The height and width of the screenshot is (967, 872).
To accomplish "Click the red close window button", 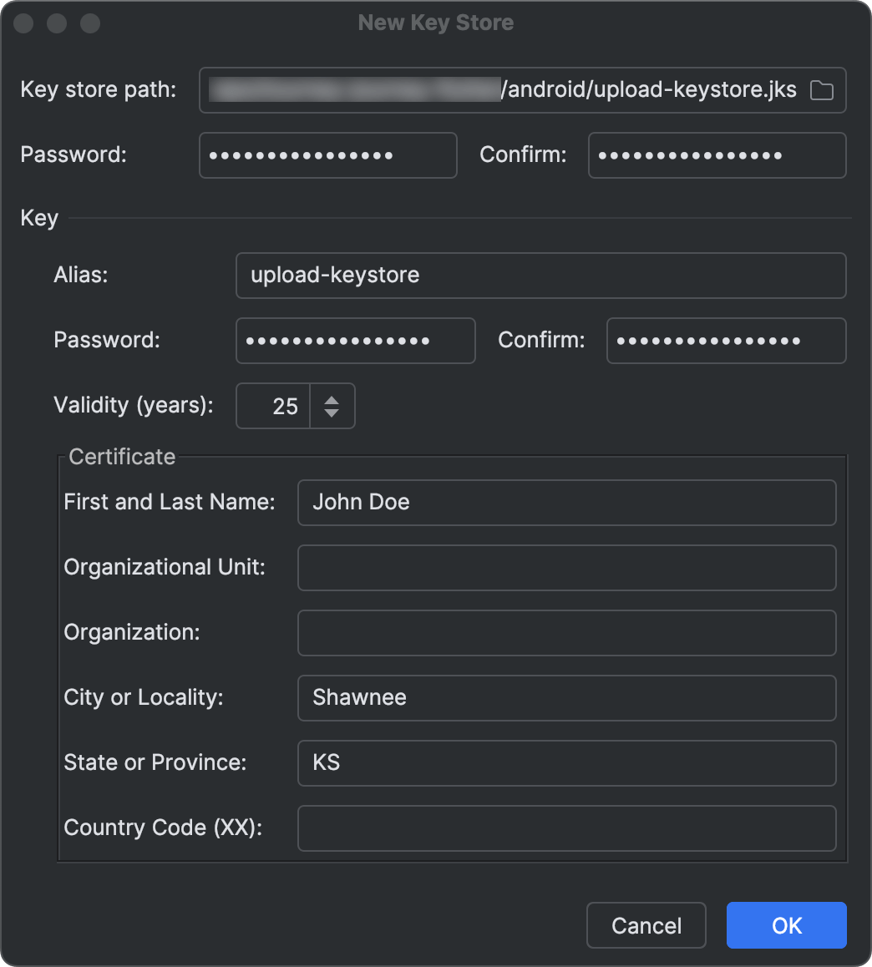I will point(23,23).
